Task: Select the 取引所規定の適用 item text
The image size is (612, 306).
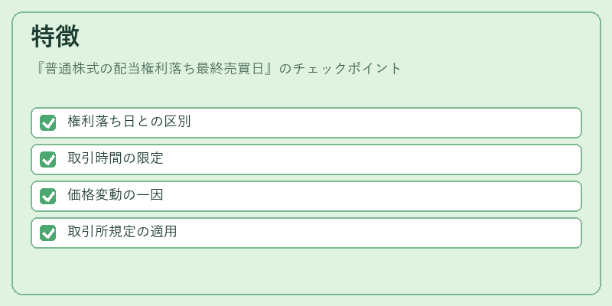Action: pyautogui.click(x=122, y=232)
